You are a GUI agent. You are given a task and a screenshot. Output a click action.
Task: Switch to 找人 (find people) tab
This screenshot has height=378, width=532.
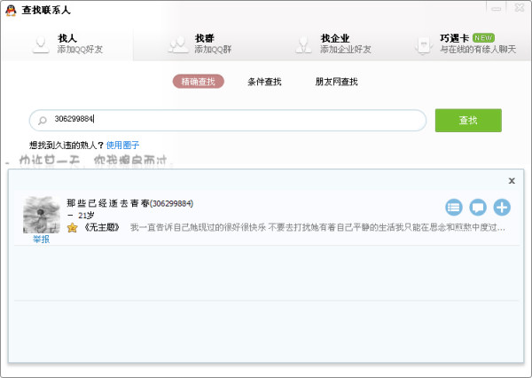coord(67,43)
